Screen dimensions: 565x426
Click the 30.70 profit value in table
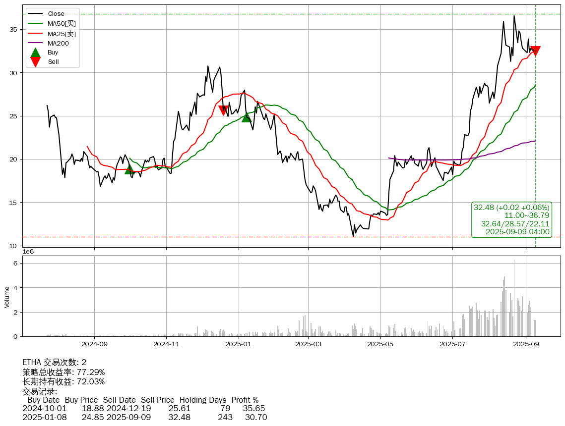256,418
